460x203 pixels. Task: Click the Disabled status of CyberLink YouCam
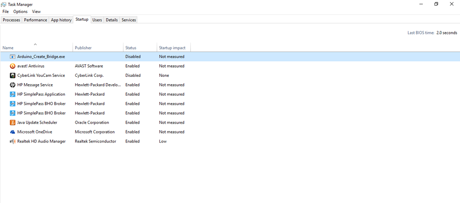pos(133,75)
